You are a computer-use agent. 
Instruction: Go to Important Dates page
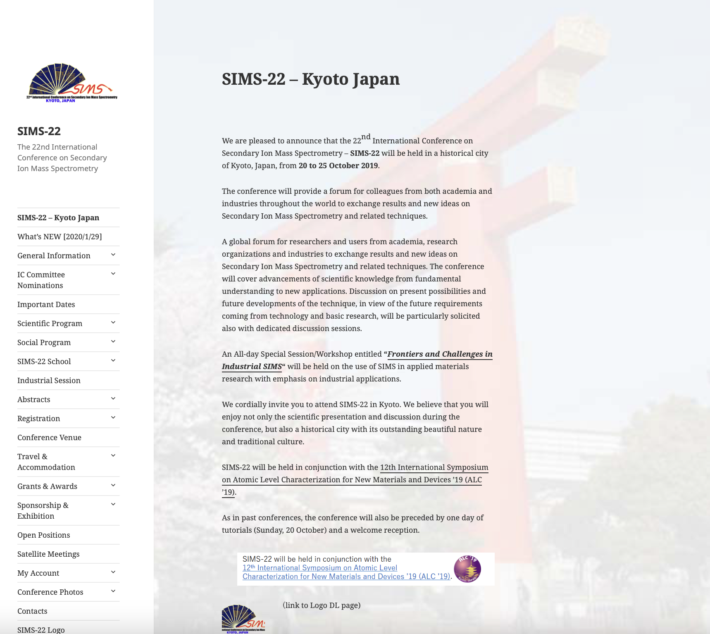point(46,305)
